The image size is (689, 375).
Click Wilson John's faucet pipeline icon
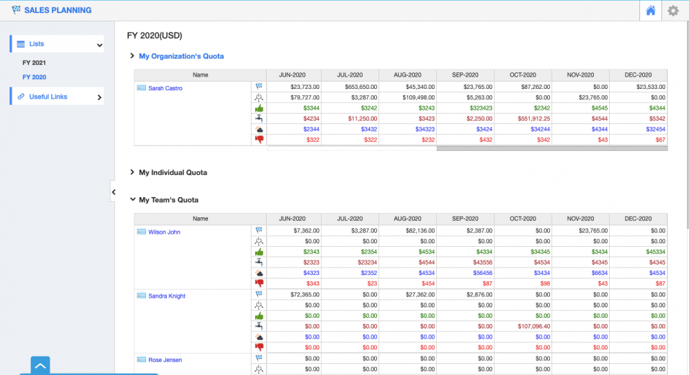click(259, 263)
